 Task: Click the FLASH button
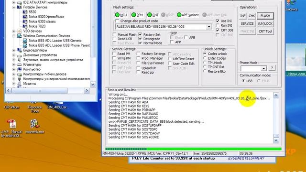(265, 16)
